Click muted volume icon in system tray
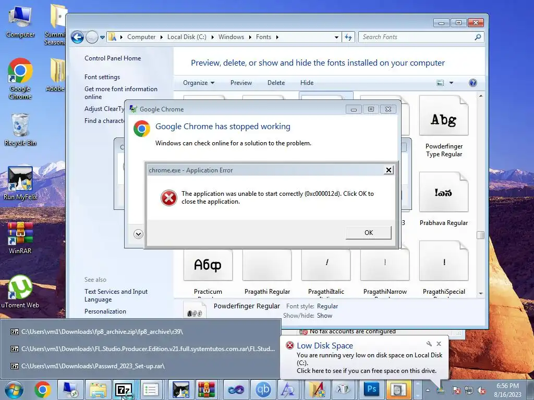 point(481,390)
